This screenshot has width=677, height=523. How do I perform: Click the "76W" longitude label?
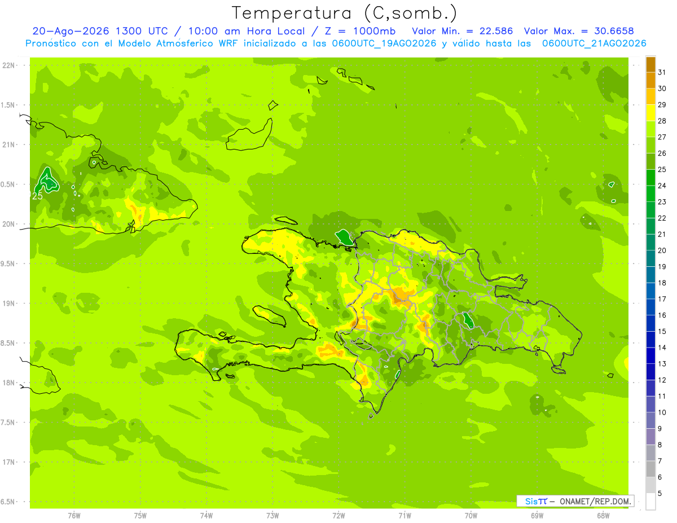point(74,516)
